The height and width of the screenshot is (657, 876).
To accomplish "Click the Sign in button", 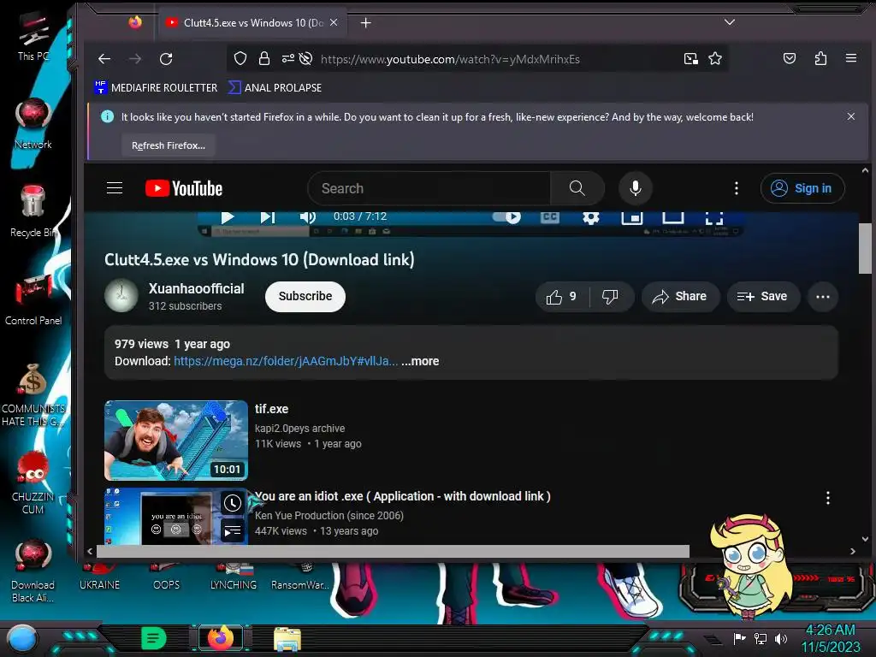I will [x=802, y=188].
